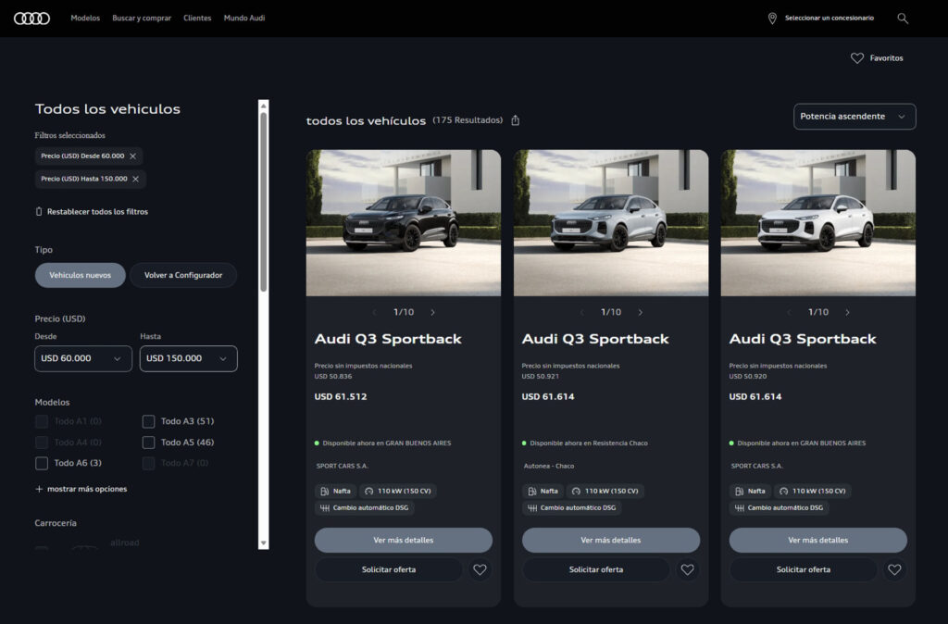Open the Audi rings logo home
This screenshot has height=624, width=948.
coord(32,19)
